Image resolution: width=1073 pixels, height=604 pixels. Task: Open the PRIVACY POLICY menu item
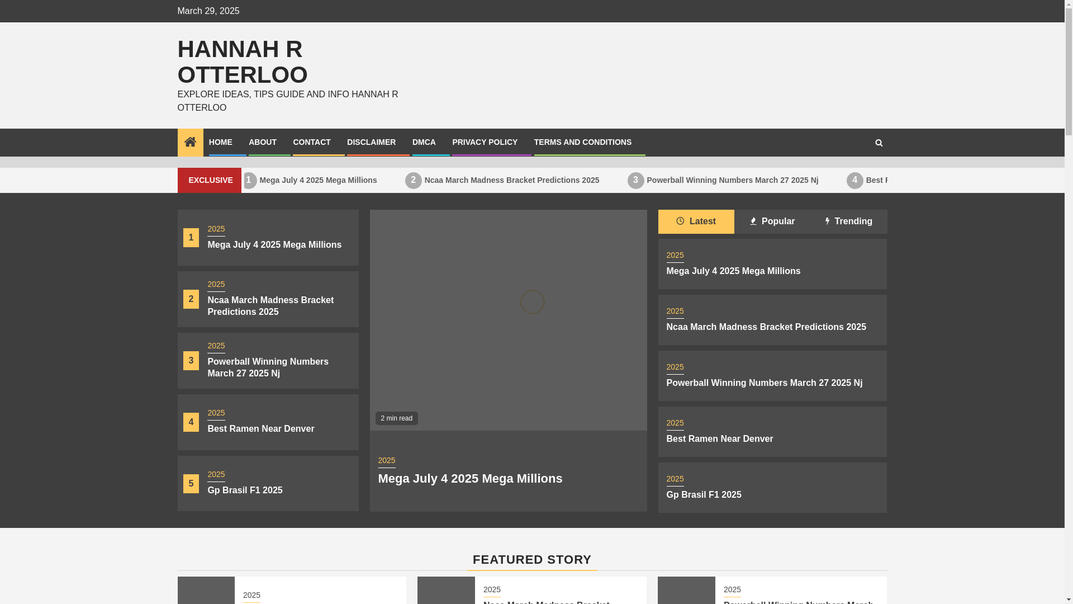click(485, 142)
